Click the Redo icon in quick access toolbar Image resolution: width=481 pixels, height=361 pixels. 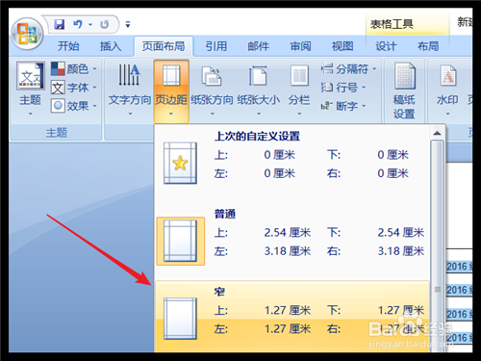pos(104,24)
